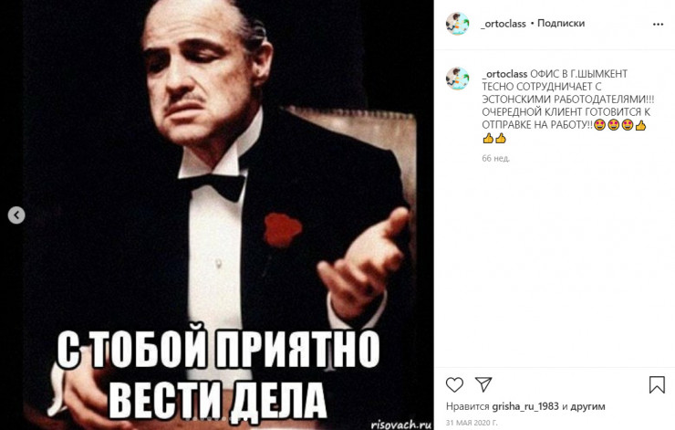The image size is (675, 430).
Task: Open _ortoclass profile avatar in post header
Action: point(457,24)
